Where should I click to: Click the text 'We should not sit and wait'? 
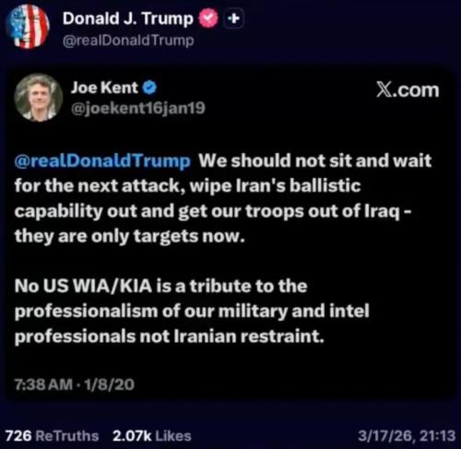click(x=315, y=160)
